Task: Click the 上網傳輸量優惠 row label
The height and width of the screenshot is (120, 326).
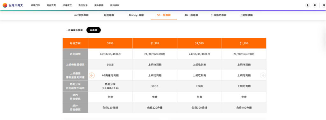Action: (x=75, y=65)
